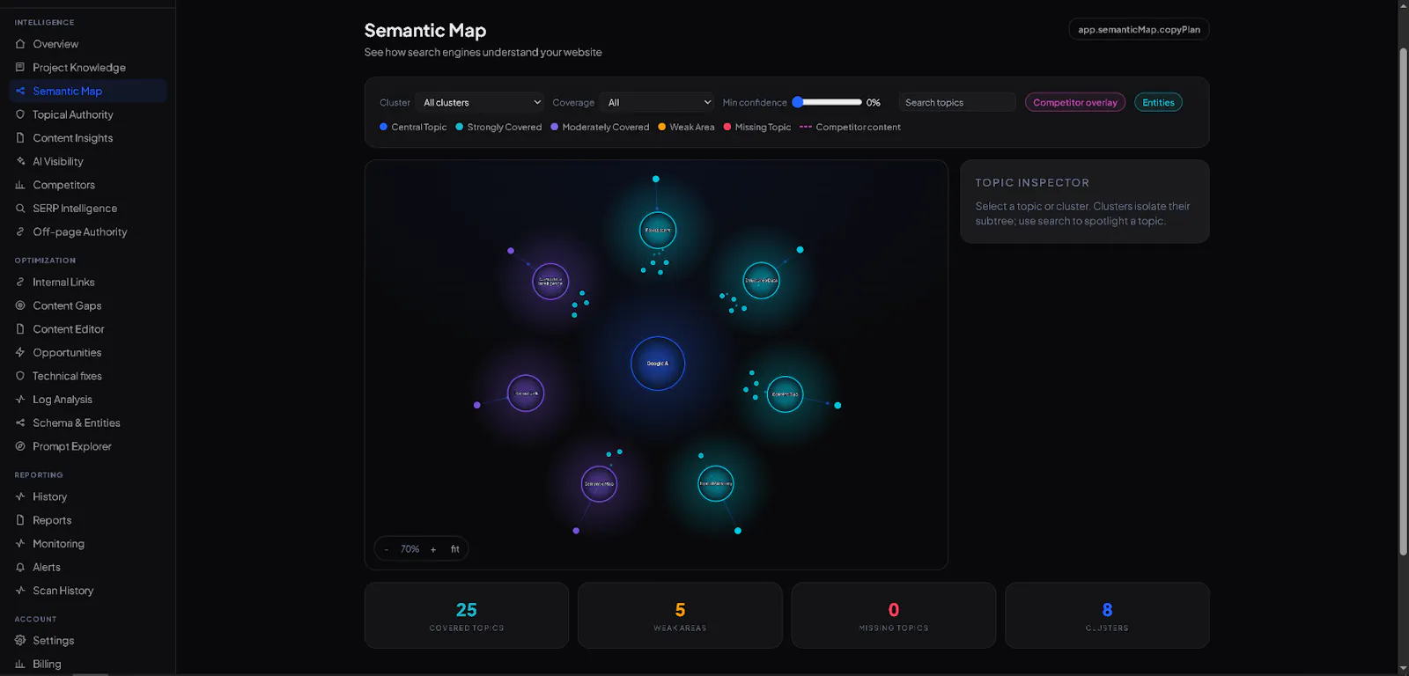Toggle the Competitor overlay pill
The height and width of the screenshot is (676, 1409).
1075,102
